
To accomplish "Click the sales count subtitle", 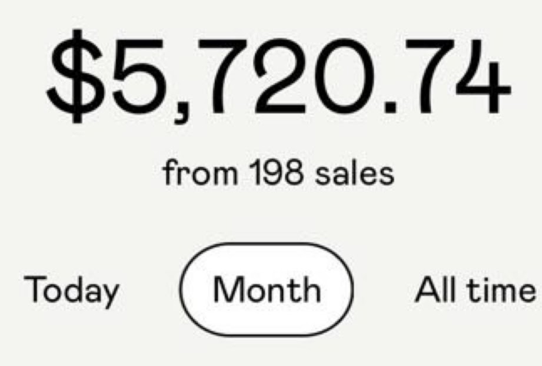I will (x=278, y=174).
